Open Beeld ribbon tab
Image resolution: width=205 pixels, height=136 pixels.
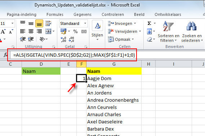[139, 14]
